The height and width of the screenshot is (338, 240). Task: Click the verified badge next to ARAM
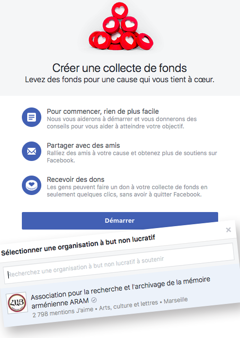point(94,300)
